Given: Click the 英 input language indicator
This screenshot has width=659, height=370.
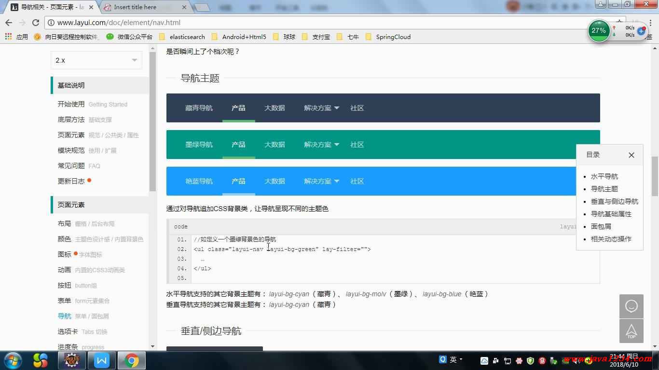Looking at the screenshot, I should 453,359.
